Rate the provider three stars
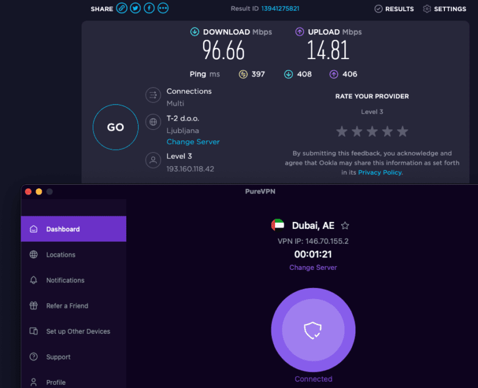Viewport: 478px width, 388px height. point(372,132)
